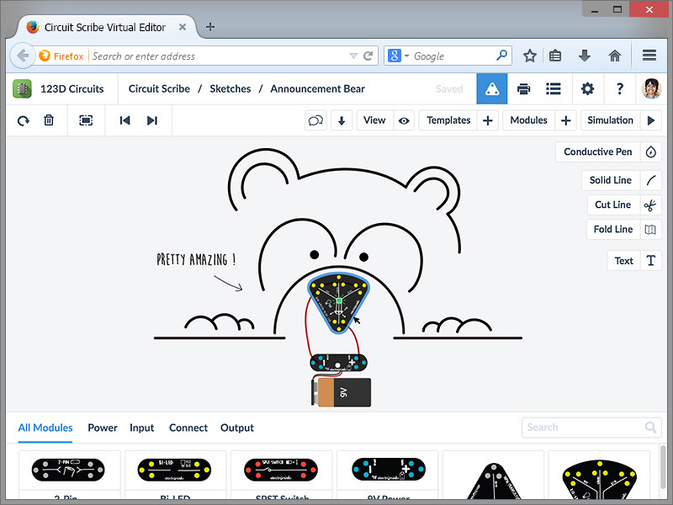Select the Solid Line label

(611, 180)
